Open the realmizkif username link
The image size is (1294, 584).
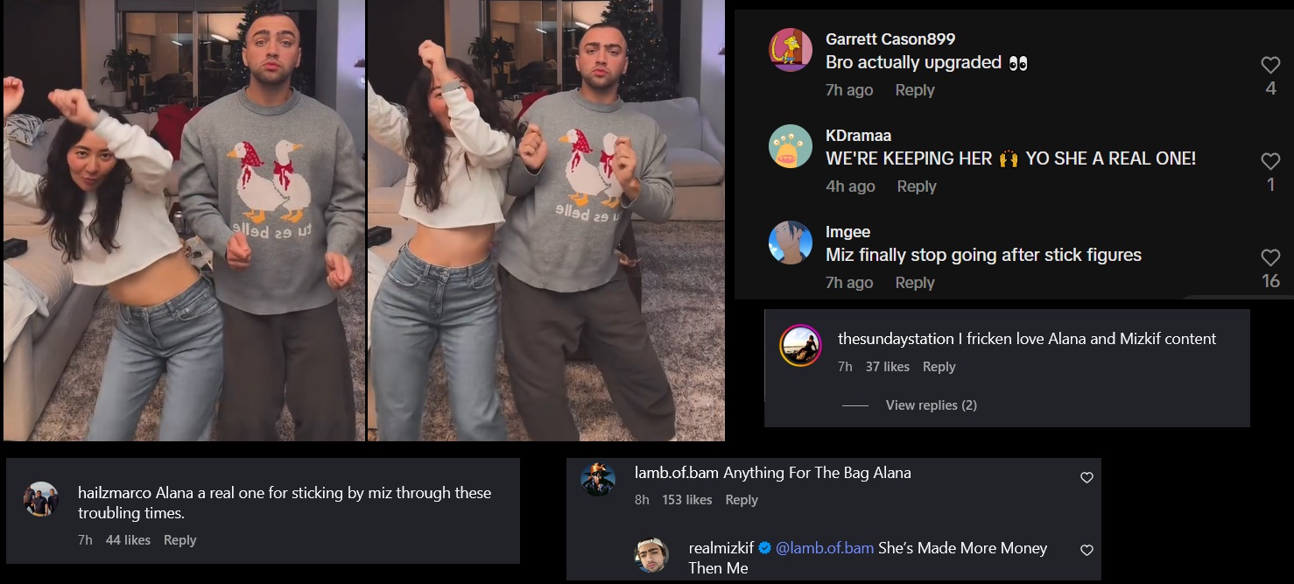pyautogui.click(x=722, y=548)
